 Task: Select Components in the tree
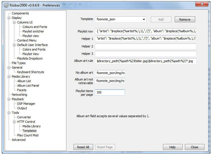20,13
